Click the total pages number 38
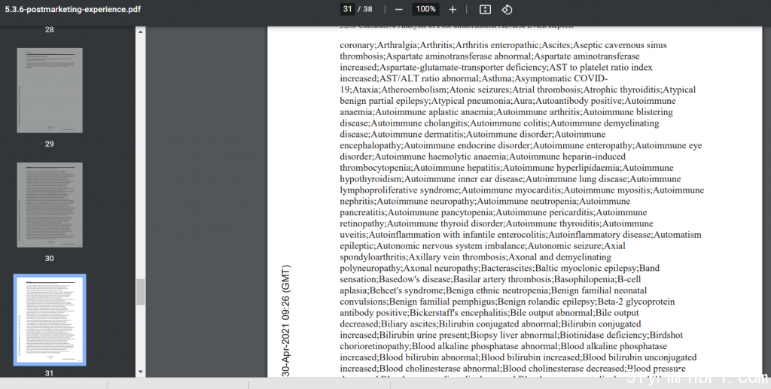 point(367,9)
